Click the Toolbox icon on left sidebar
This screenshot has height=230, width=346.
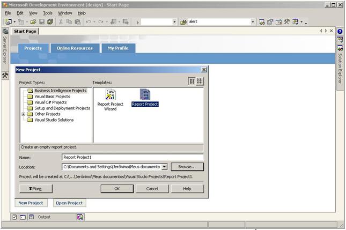[x=5, y=76]
